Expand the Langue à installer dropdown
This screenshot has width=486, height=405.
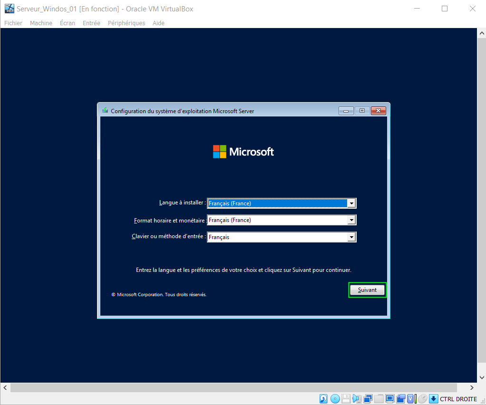[x=351, y=203]
